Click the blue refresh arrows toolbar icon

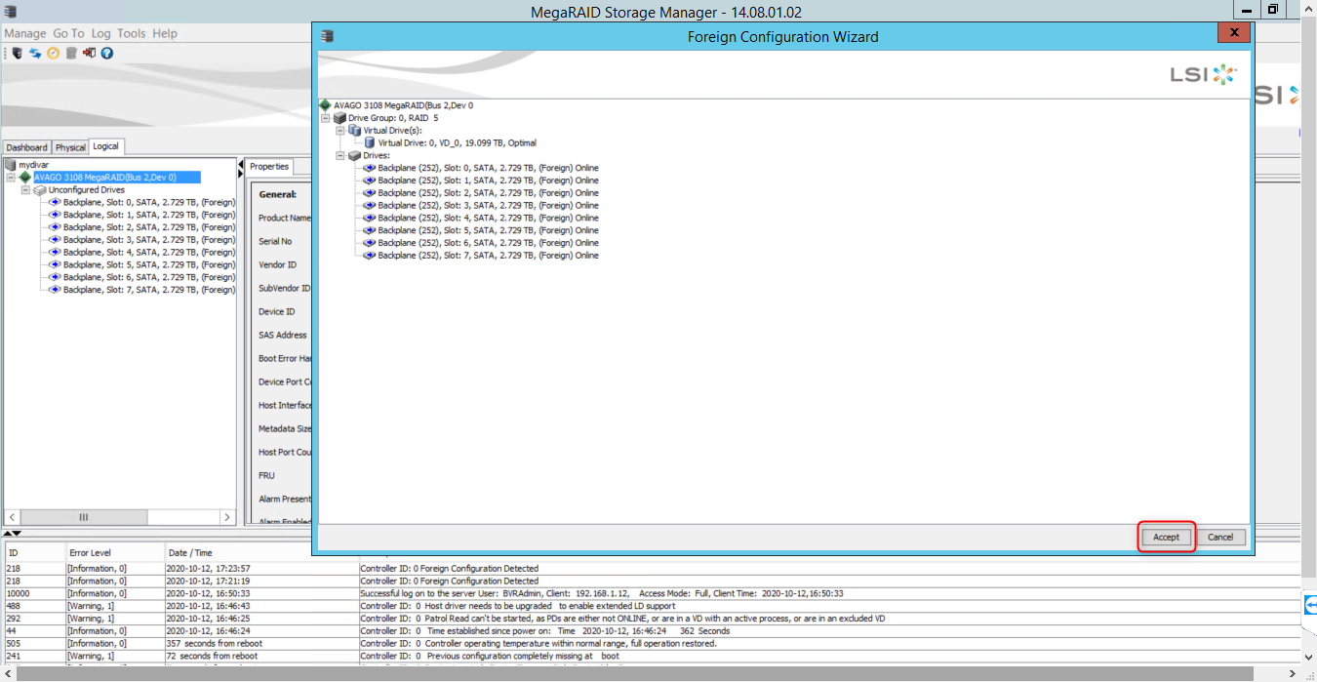coord(35,53)
